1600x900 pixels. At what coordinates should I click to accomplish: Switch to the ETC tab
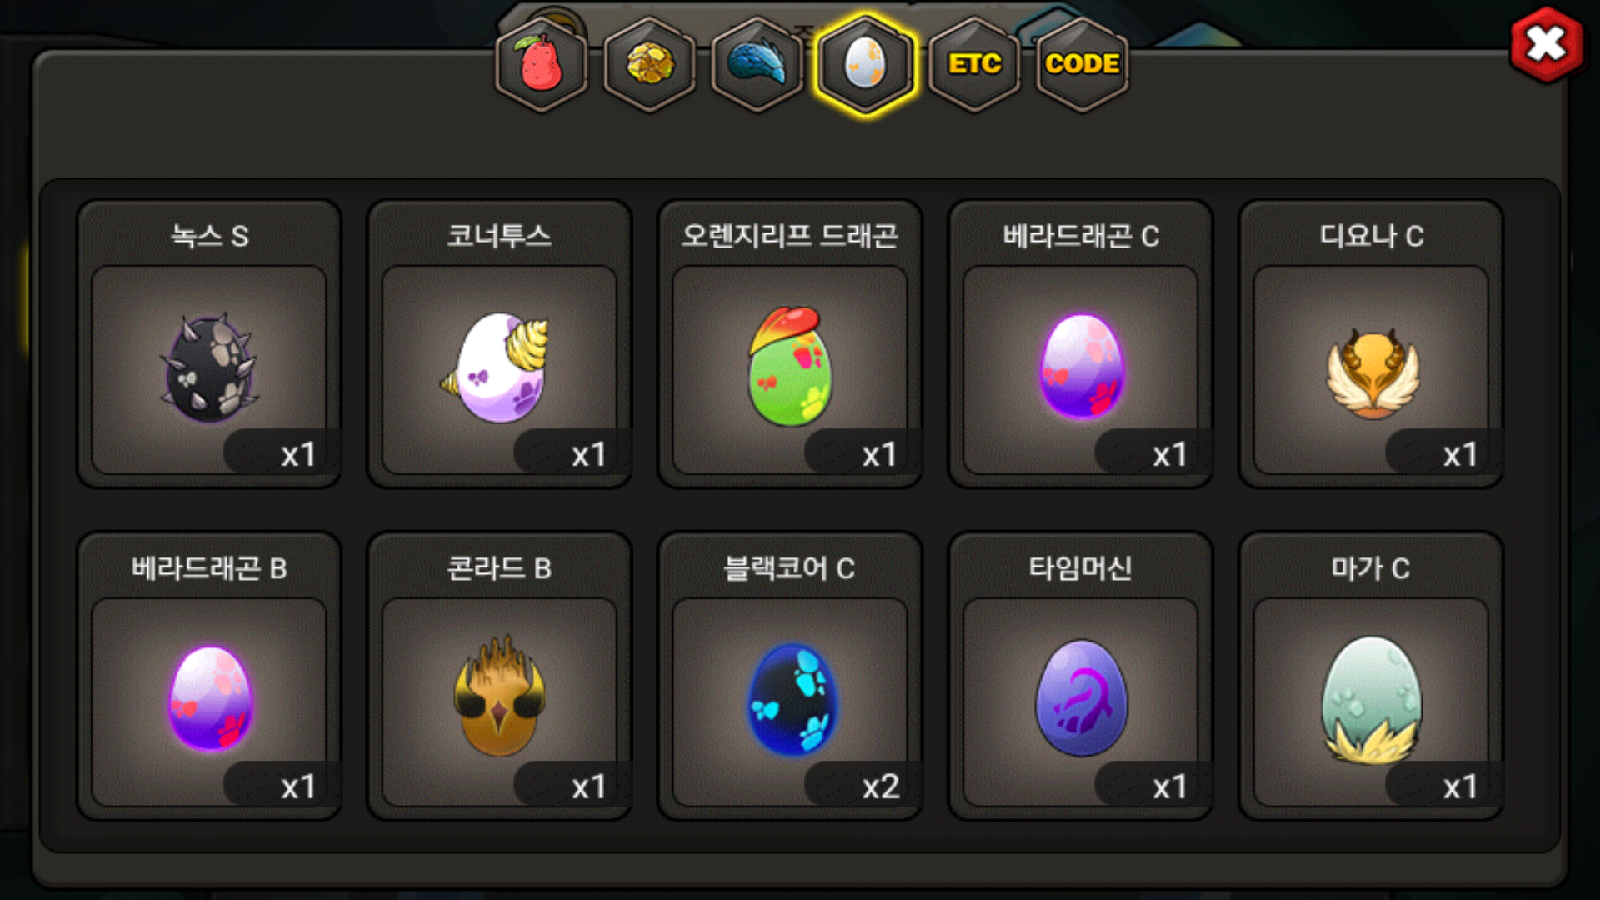(x=974, y=63)
